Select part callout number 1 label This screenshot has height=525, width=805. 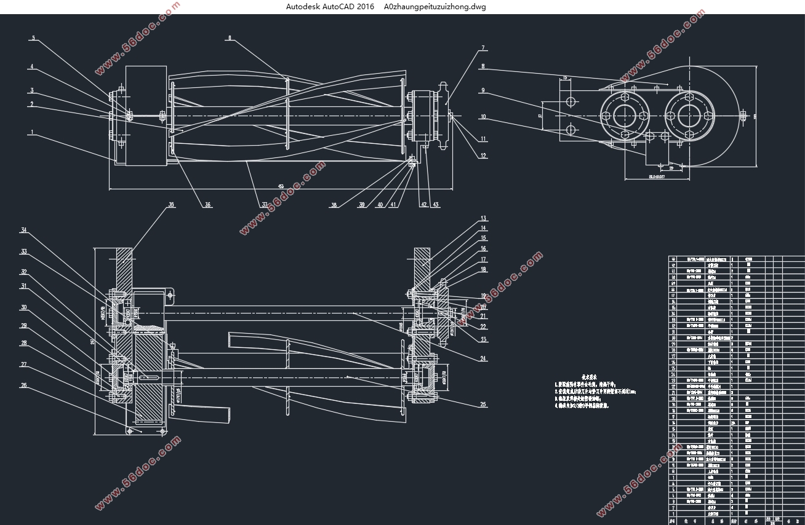click(32, 132)
